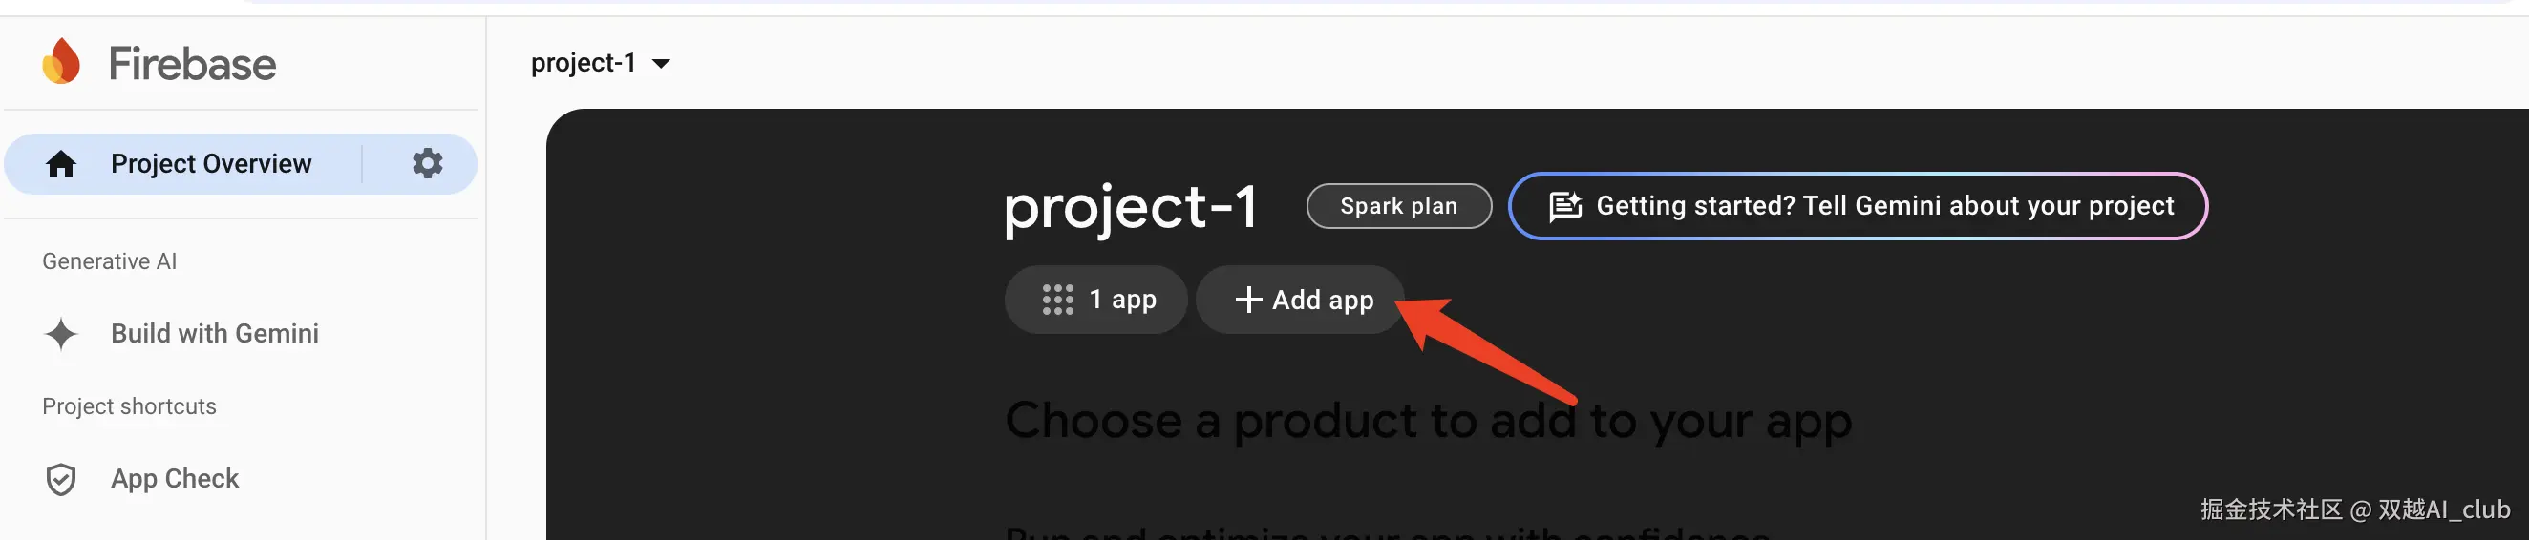
Task: Click the project-1 page title heading
Action: pos(1130,208)
